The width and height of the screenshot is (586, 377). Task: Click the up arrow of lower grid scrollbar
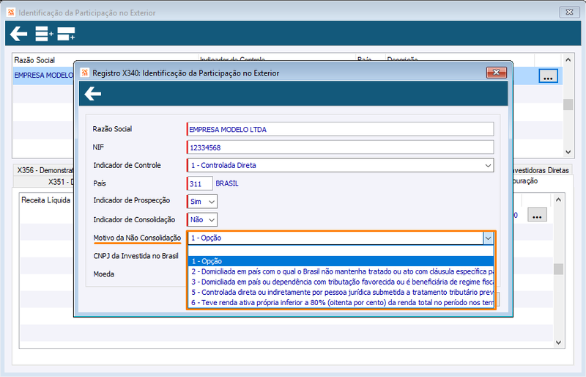coord(558,200)
